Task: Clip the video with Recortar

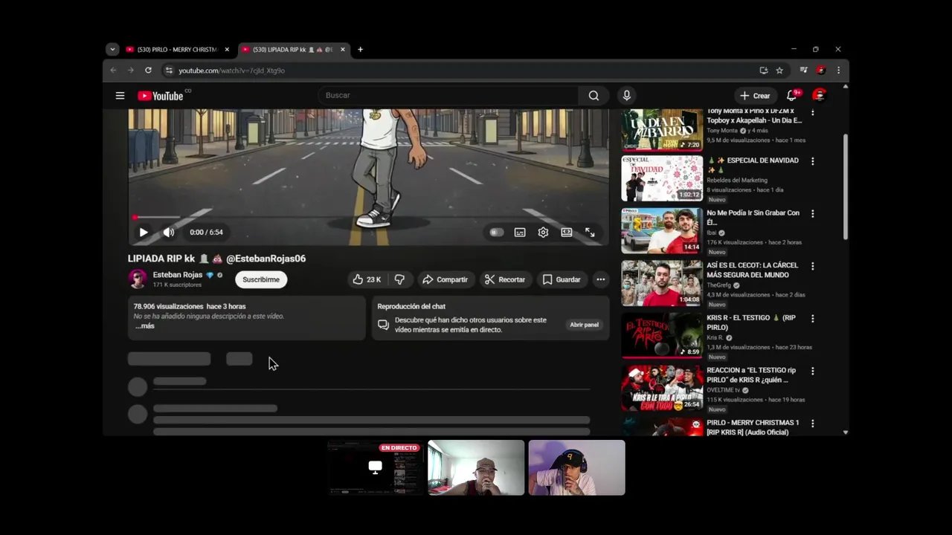Action: [505, 279]
